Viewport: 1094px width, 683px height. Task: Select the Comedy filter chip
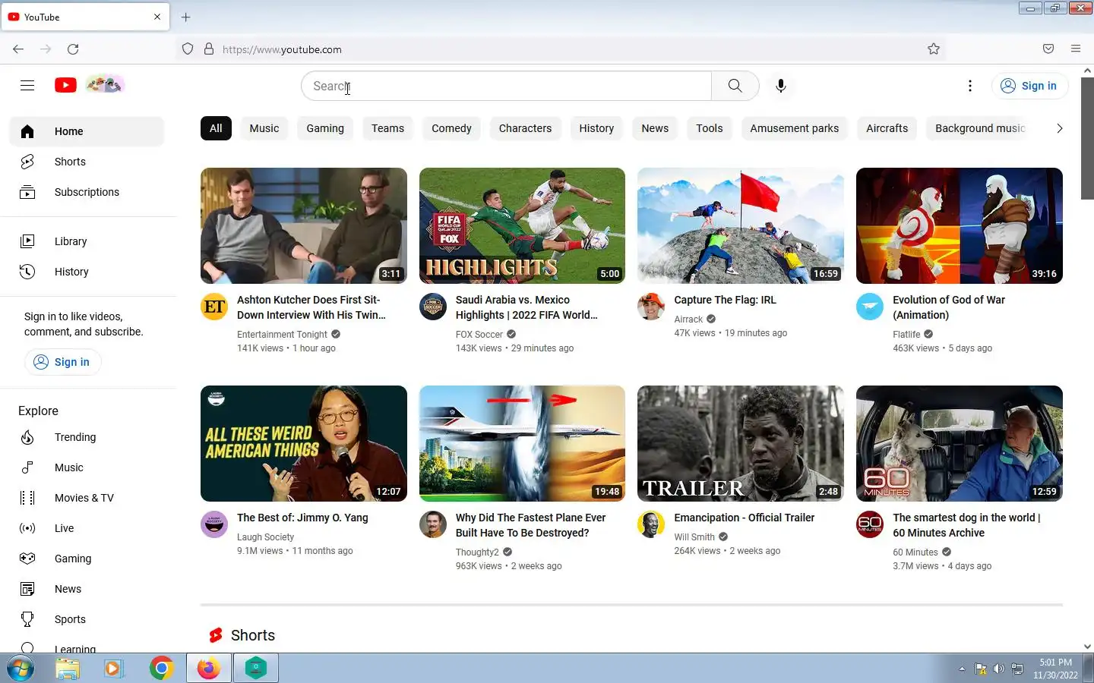point(451,128)
